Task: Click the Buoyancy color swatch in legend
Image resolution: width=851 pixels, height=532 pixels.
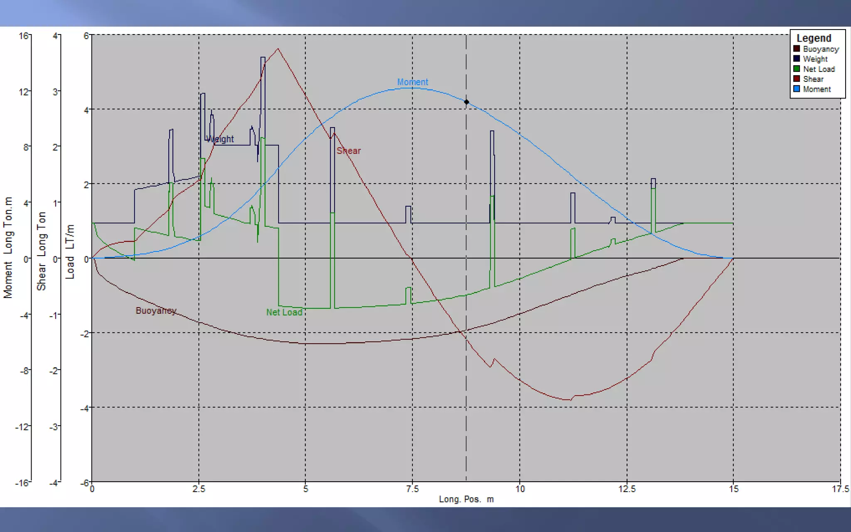Action: [796, 49]
